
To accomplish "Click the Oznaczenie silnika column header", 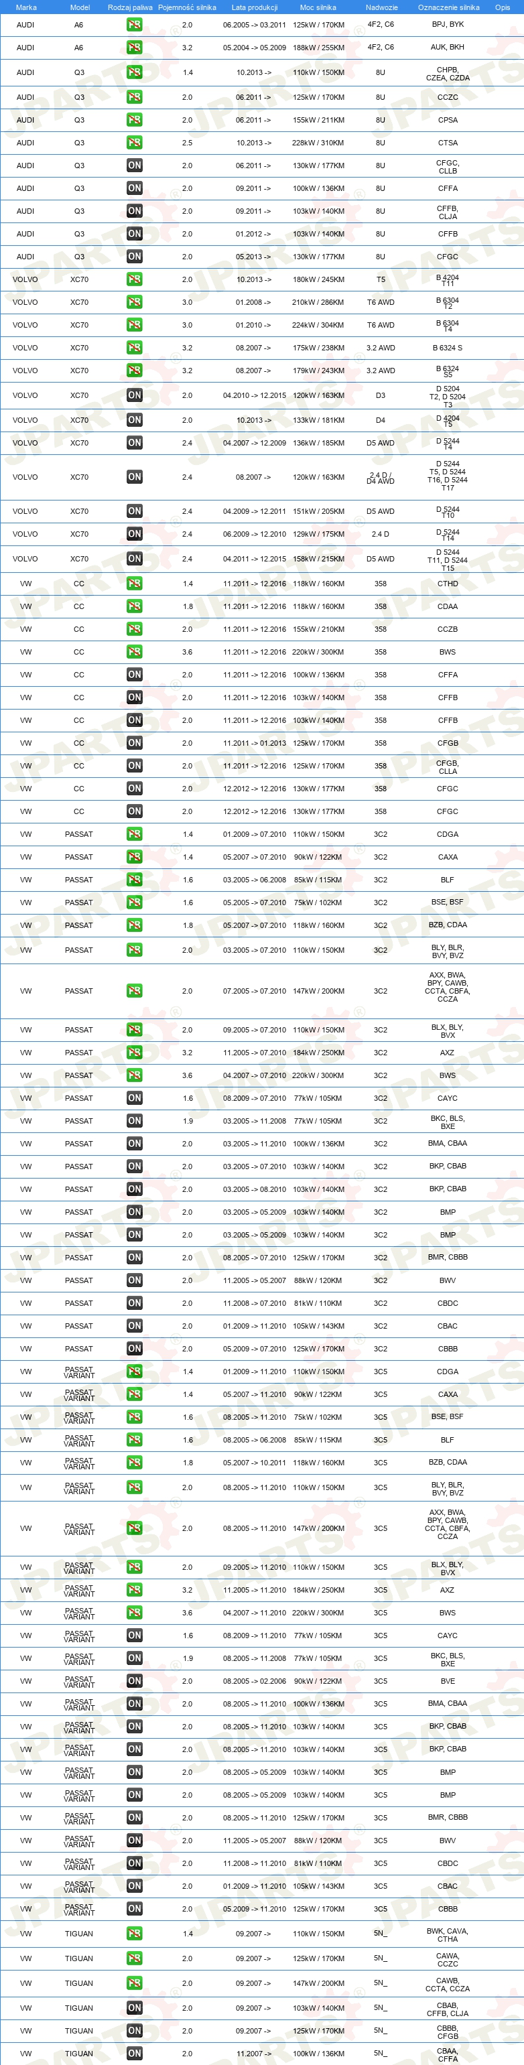I will point(449,7).
